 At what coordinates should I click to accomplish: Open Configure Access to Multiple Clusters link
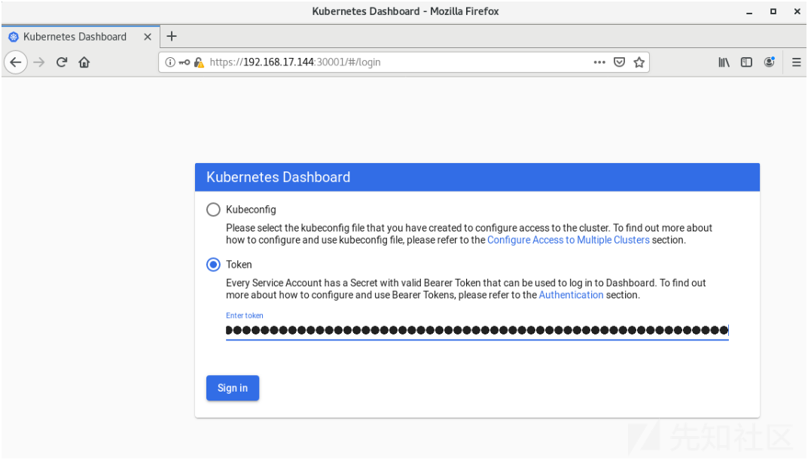(x=569, y=240)
